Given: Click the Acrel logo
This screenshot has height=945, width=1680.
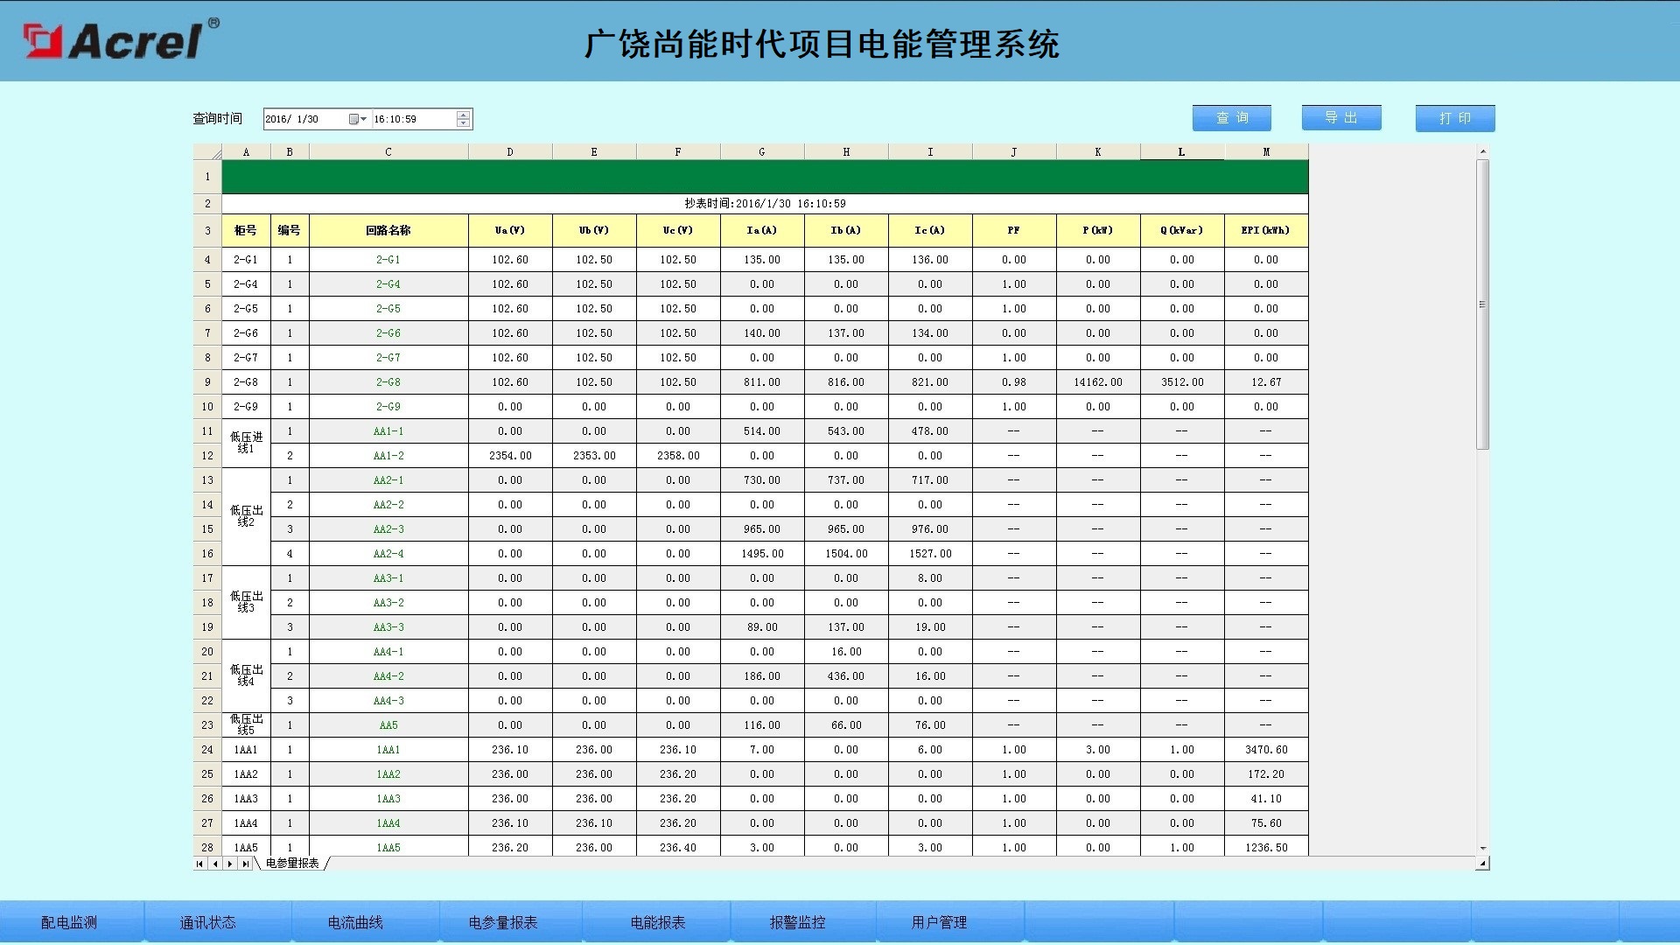Looking at the screenshot, I should pos(121,40).
